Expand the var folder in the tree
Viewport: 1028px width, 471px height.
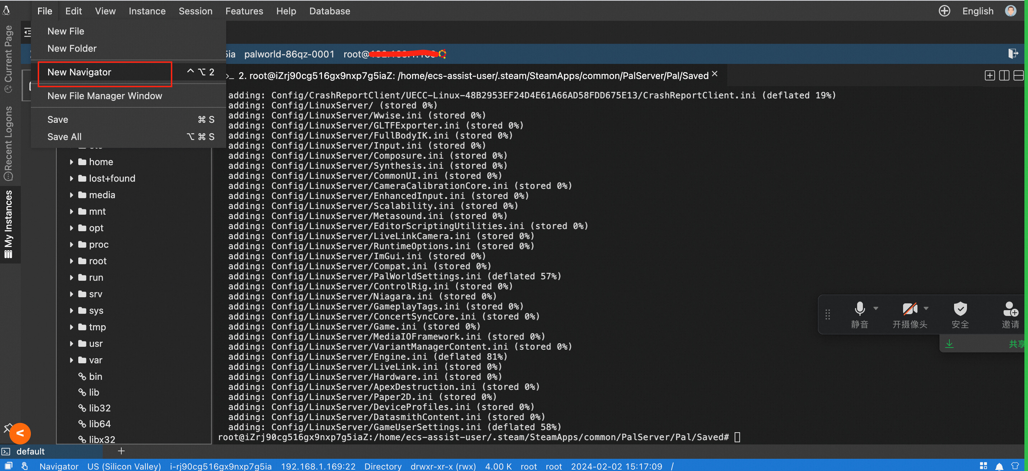(x=71, y=360)
